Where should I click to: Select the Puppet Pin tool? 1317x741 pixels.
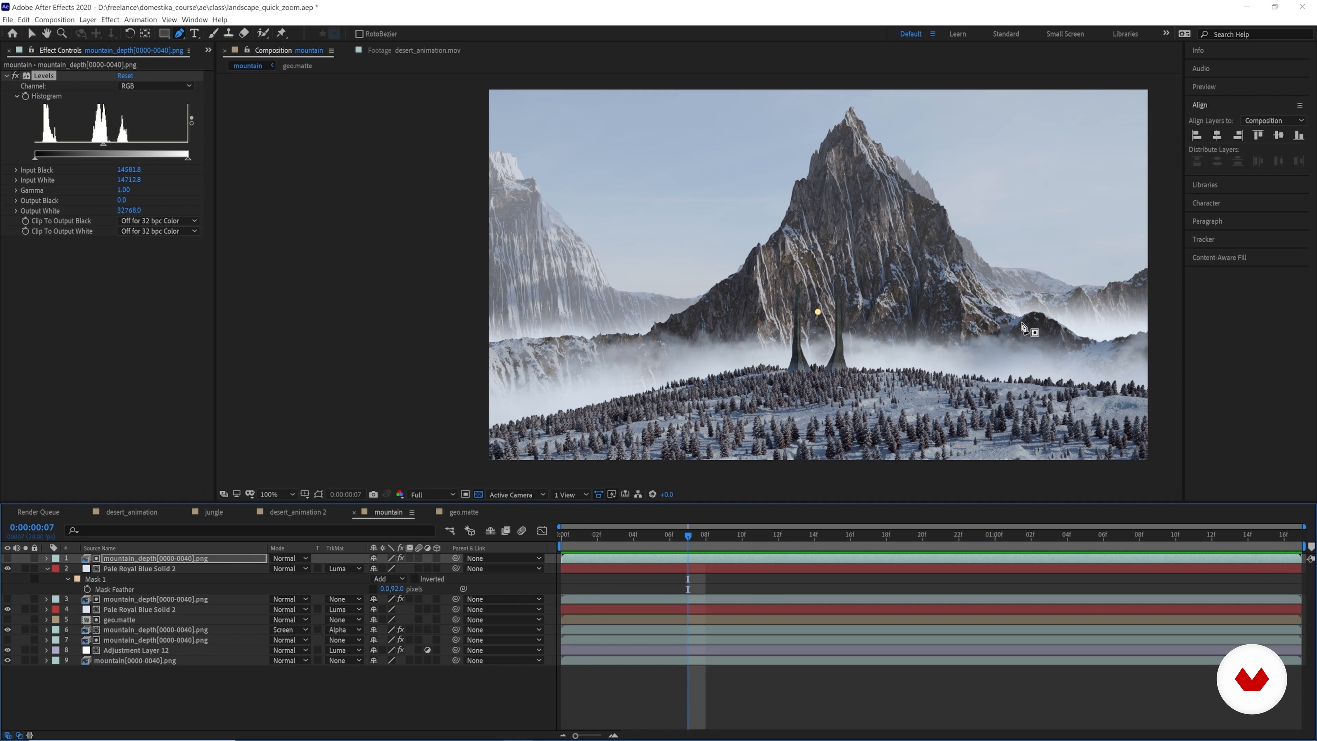point(281,33)
